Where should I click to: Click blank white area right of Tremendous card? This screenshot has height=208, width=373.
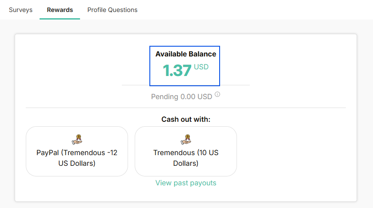(293, 151)
